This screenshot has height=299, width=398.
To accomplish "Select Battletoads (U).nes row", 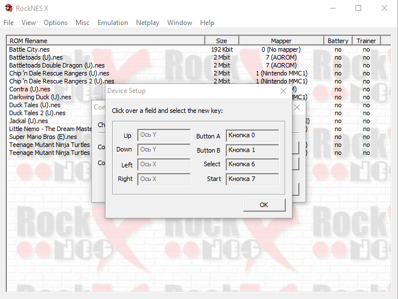I will tap(36, 57).
